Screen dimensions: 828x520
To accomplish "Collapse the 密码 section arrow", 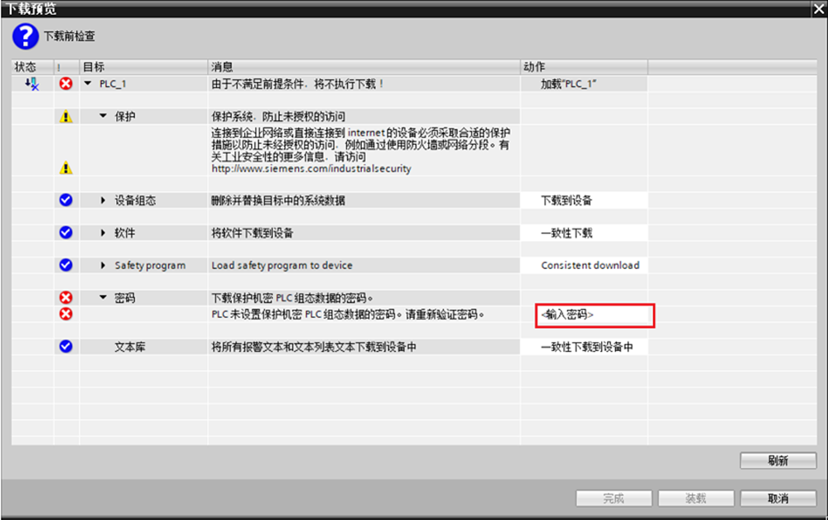I will coord(103,298).
